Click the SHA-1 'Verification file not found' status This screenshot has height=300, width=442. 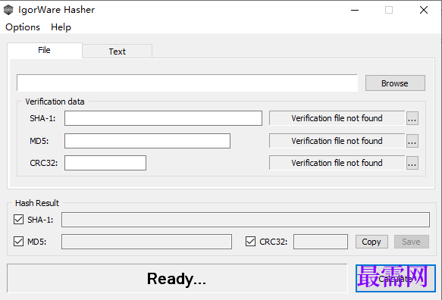[x=337, y=118]
